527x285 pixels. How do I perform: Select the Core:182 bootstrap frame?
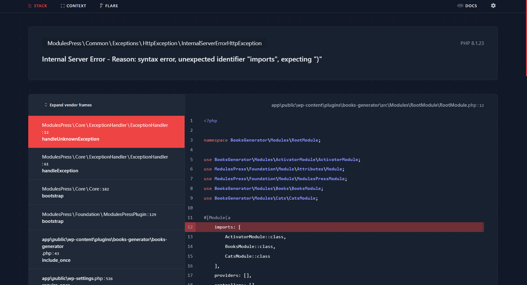(106, 192)
